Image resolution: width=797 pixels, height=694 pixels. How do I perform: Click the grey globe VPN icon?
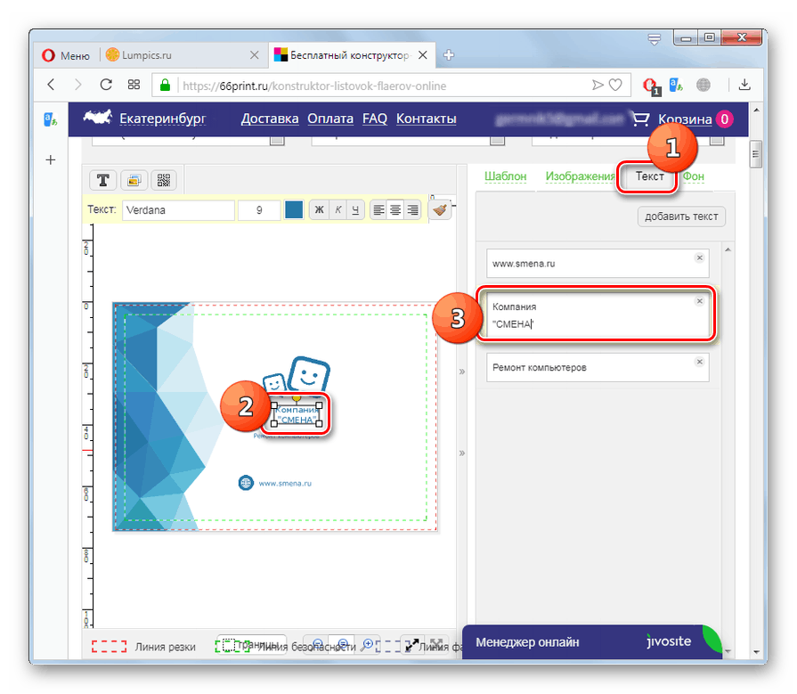[703, 85]
